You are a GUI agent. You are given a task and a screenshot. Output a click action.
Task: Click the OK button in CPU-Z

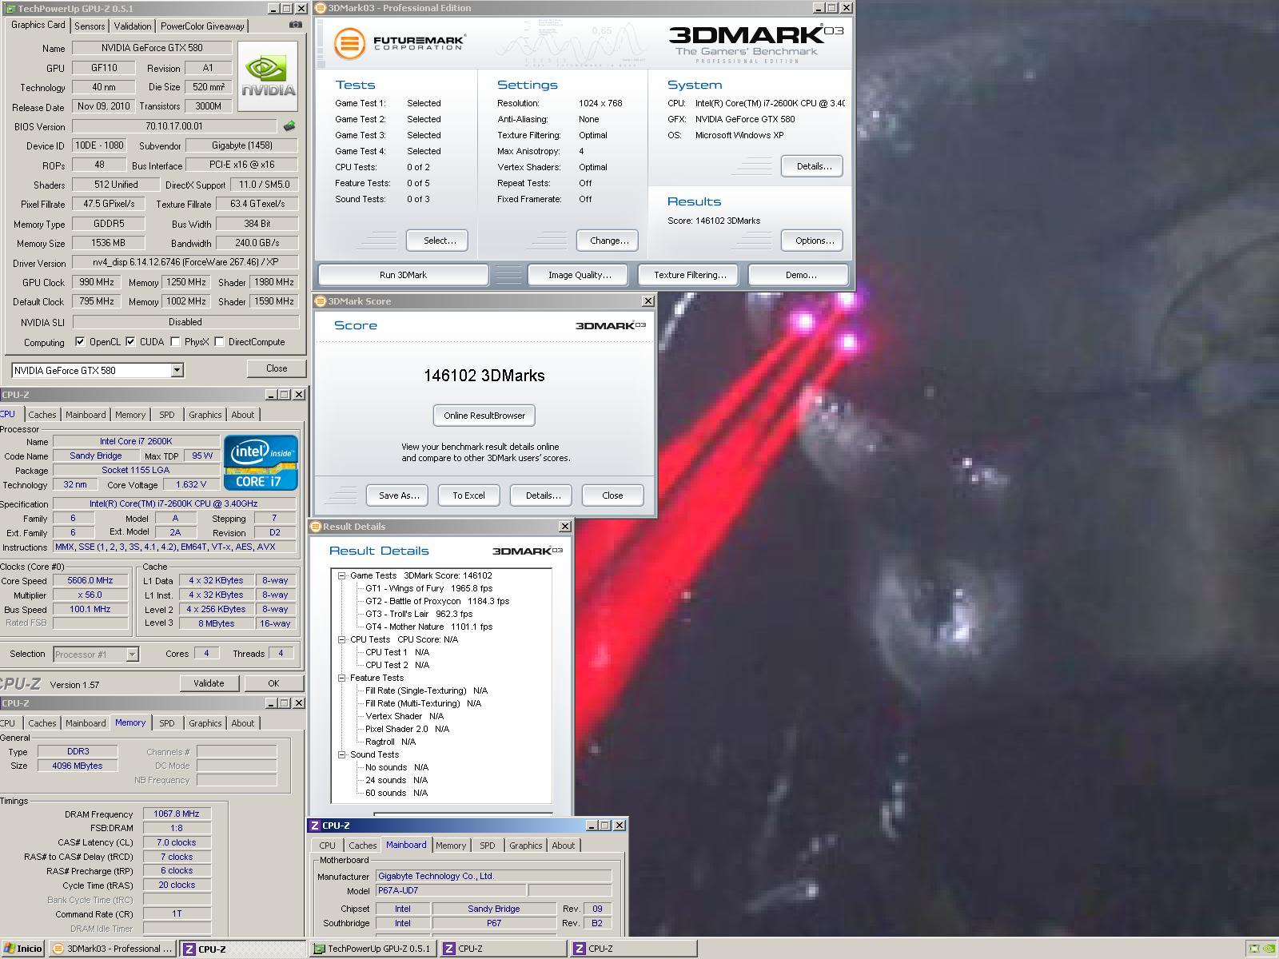coord(273,683)
